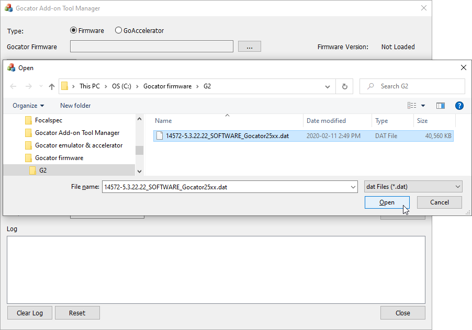Select the Focalspec folder in tree

tap(49, 120)
